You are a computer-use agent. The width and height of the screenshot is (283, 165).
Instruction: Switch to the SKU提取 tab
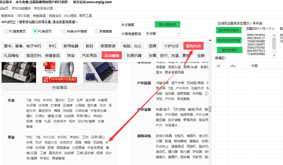coord(70,16)
